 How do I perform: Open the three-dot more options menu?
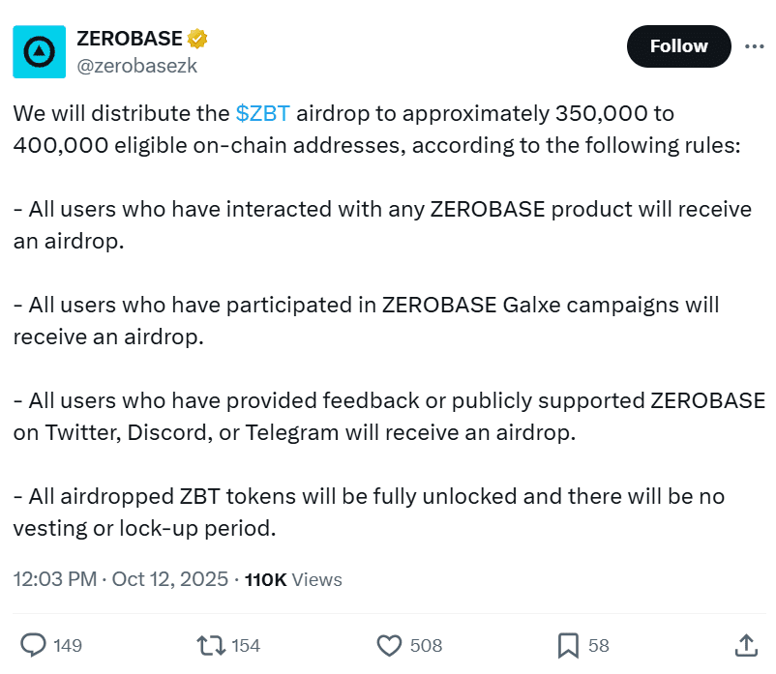(754, 46)
